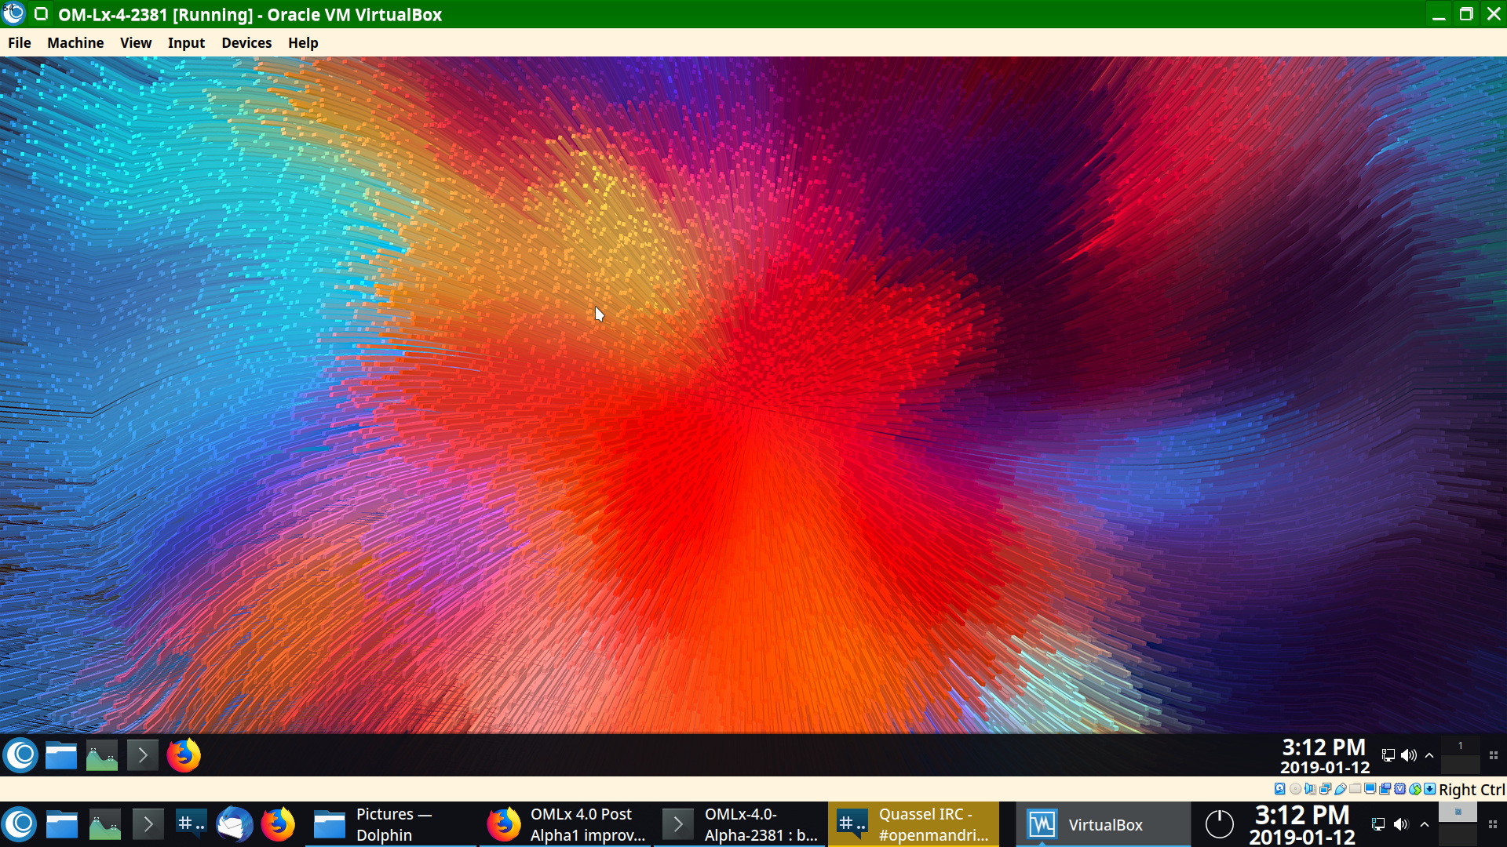Open host application launcher menu

20,824
